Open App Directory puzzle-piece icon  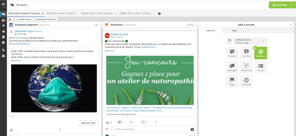click(3, 42)
